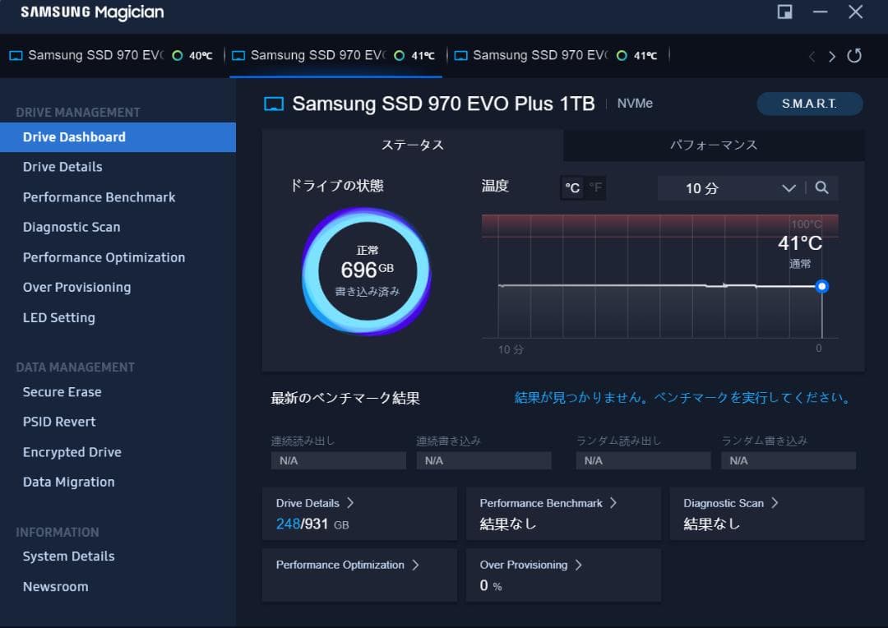Click the green health status dot on the first drive tab
This screenshot has width=888, height=628.
(x=175, y=55)
